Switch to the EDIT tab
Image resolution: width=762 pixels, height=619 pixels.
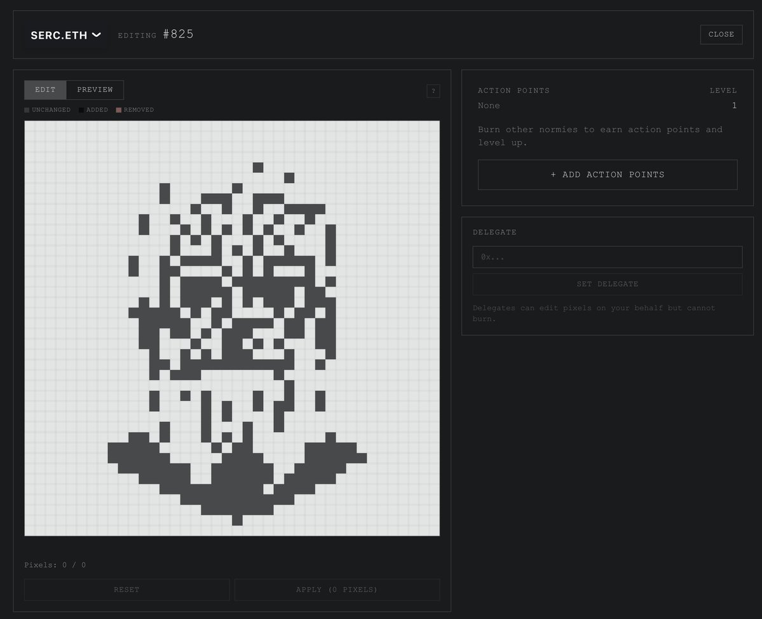(x=45, y=90)
